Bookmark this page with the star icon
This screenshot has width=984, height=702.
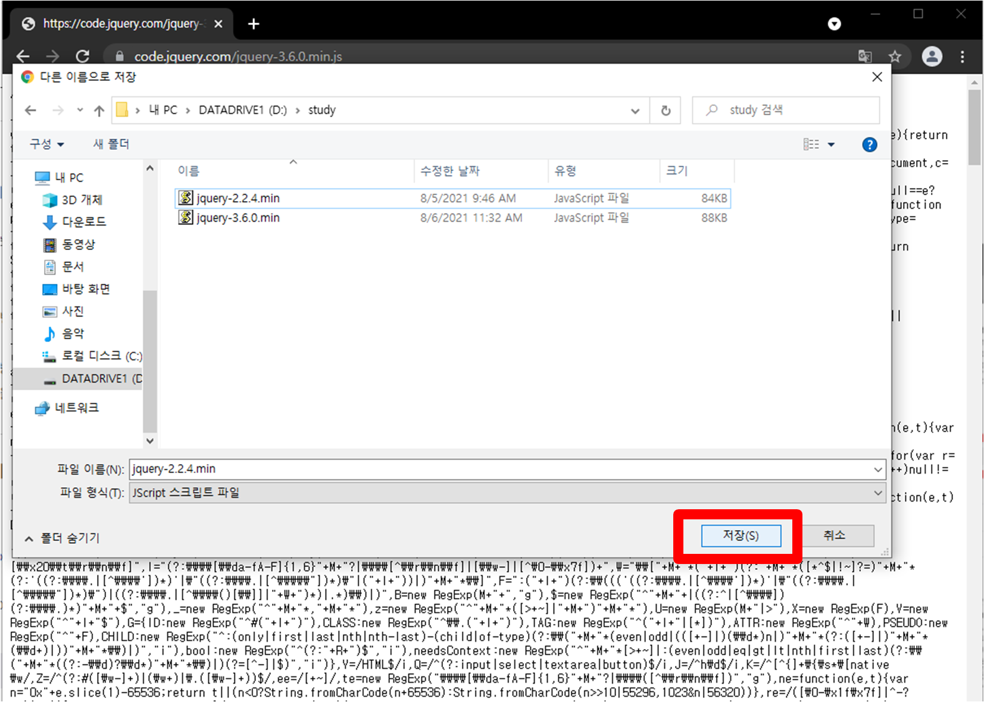[x=895, y=57]
